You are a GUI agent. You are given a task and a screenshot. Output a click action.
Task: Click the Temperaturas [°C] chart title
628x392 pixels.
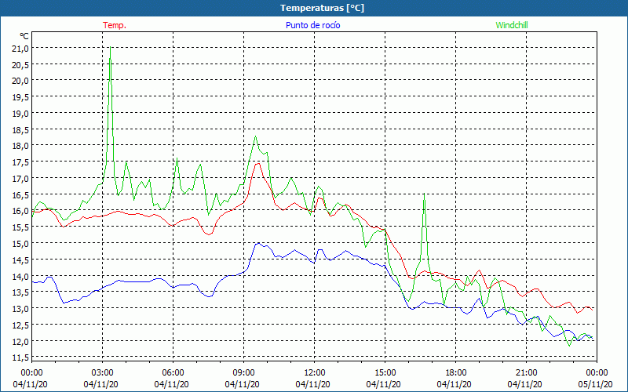(322, 8)
